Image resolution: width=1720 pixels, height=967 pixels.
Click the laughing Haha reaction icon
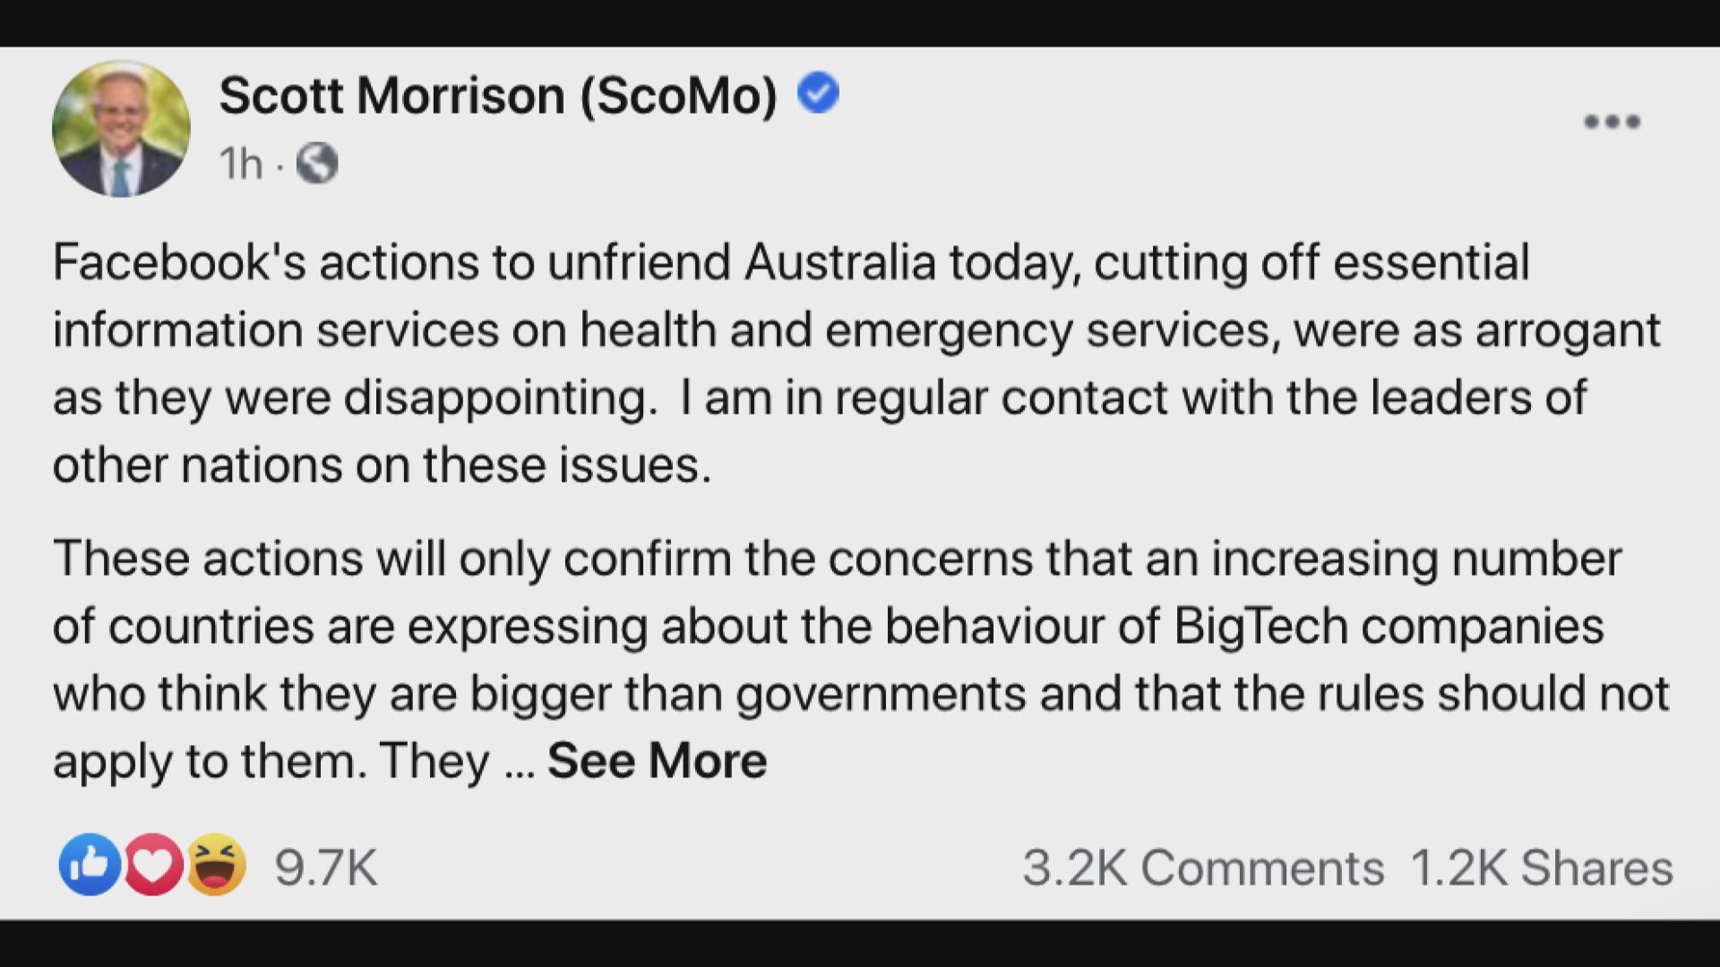(x=216, y=865)
